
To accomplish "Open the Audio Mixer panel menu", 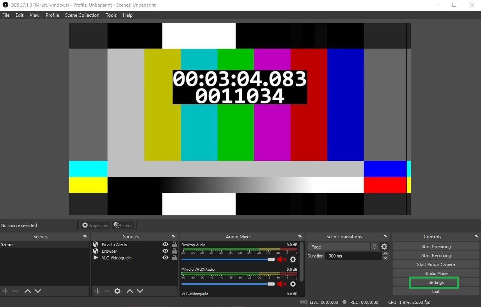I will pyautogui.click(x=300, y=236).
